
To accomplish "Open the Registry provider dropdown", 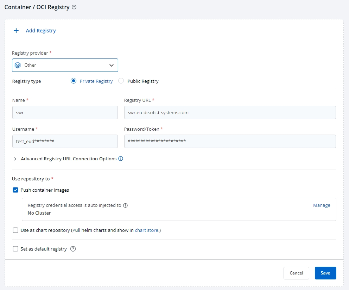I will coord(65,65).
